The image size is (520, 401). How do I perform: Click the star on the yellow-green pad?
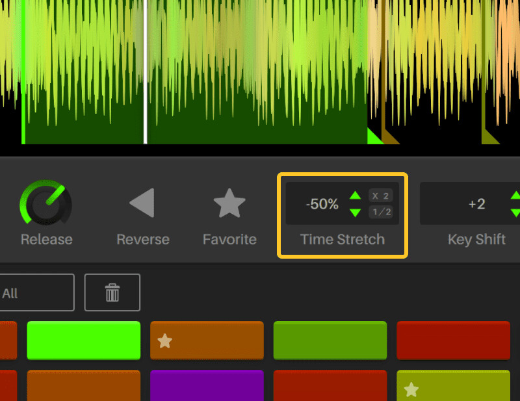[411, 390]
